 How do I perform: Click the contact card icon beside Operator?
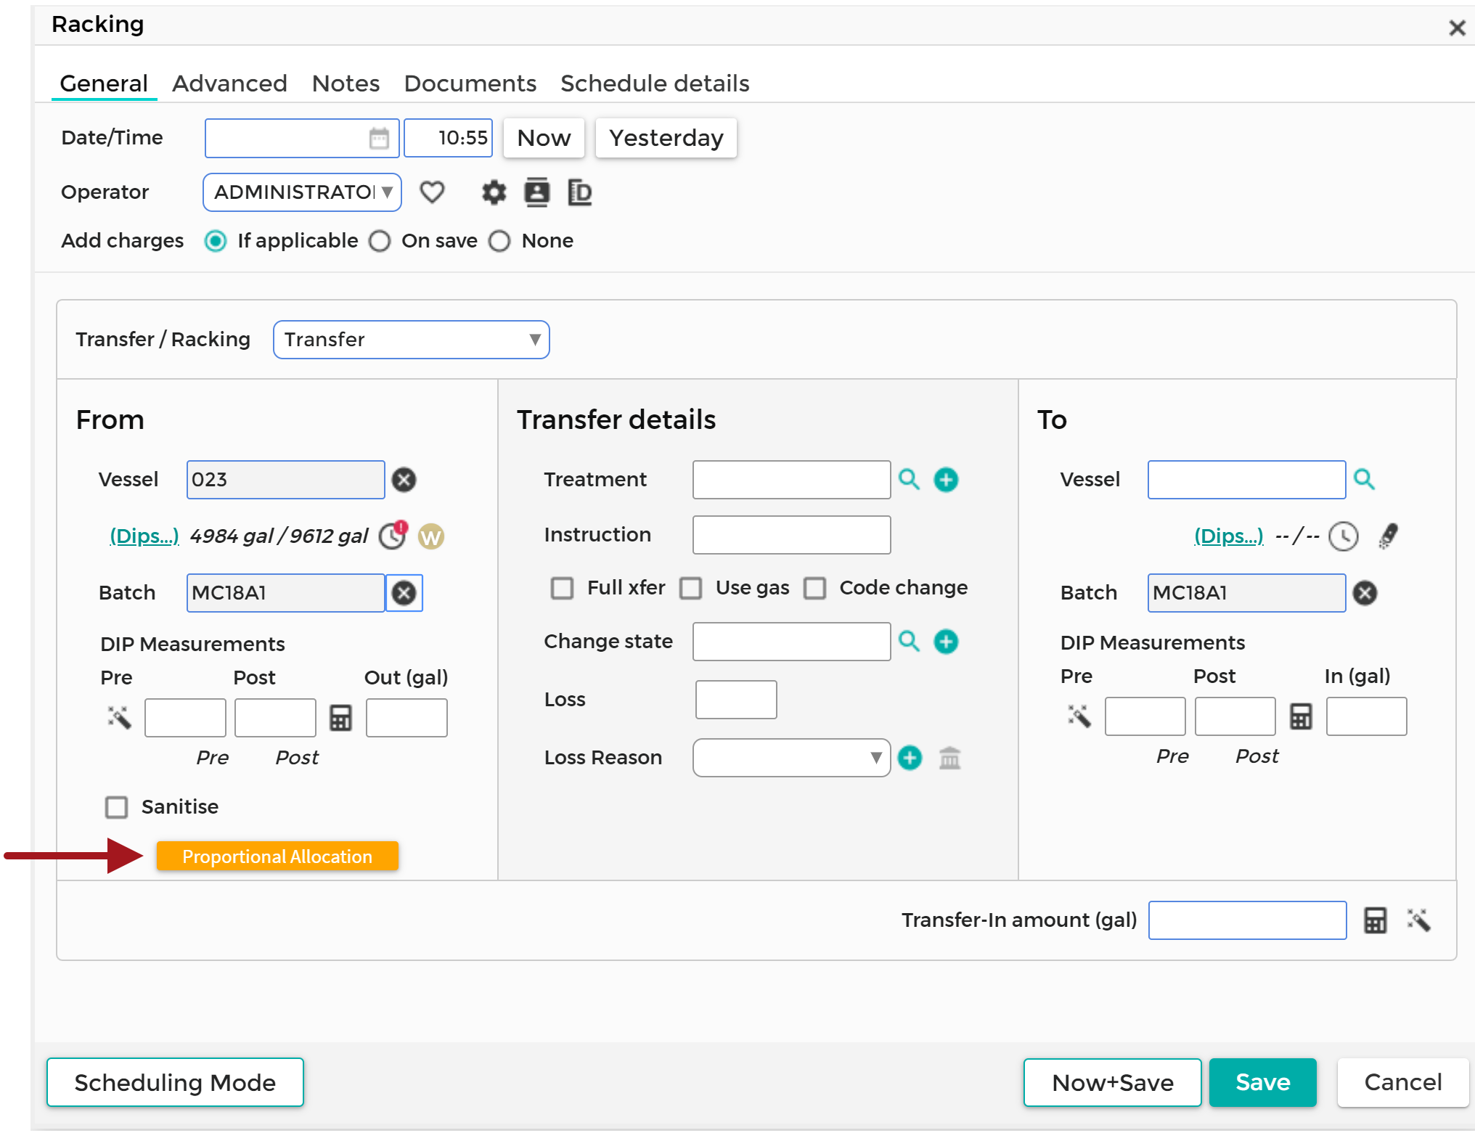coord(537,192)
